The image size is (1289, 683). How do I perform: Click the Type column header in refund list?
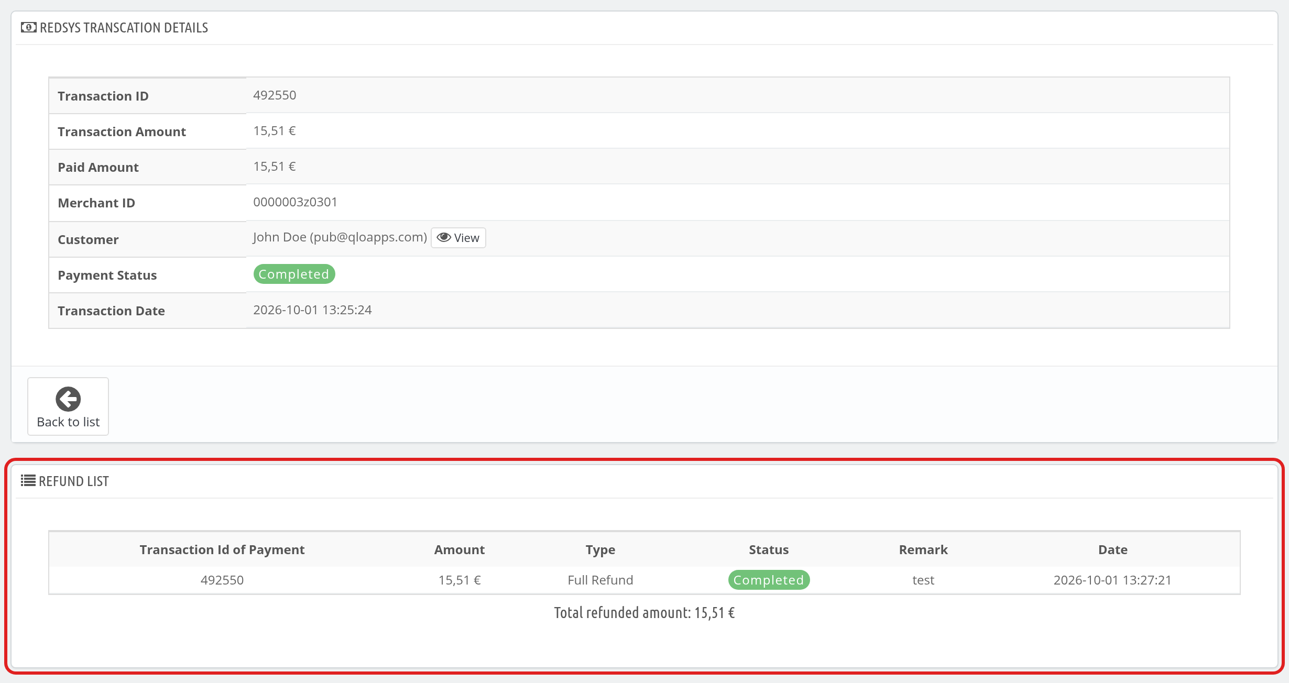coord(600,550)
